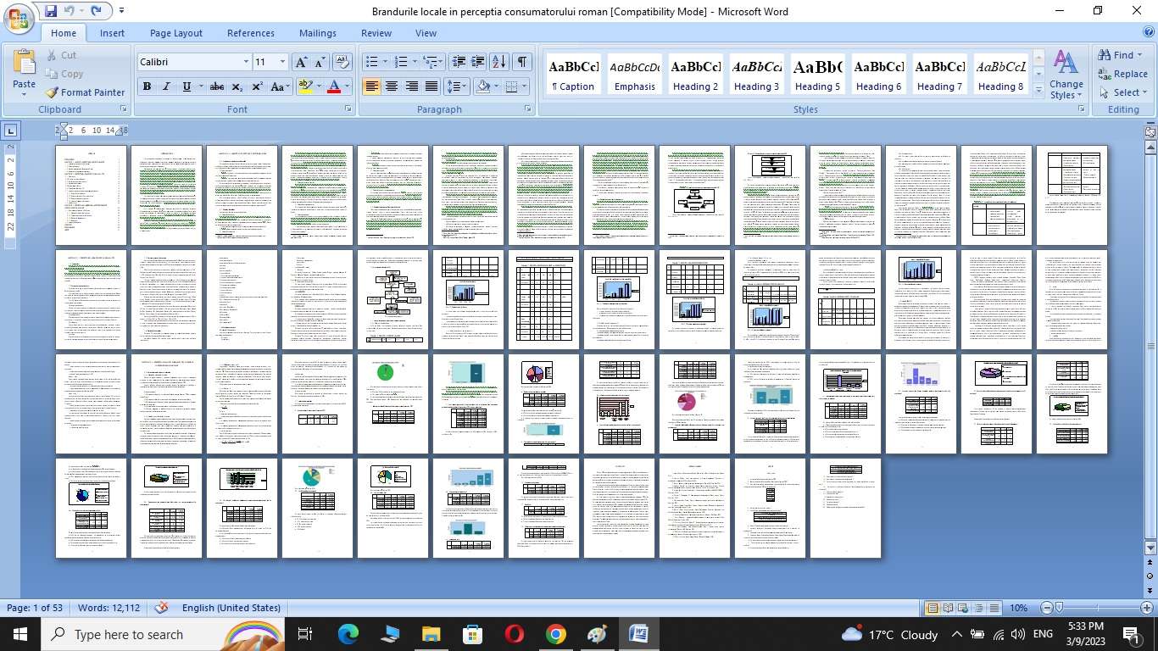The width and height of the screenshot is (1158, 651).
Task: Open Change Styles options
Action: [1066, 74]
